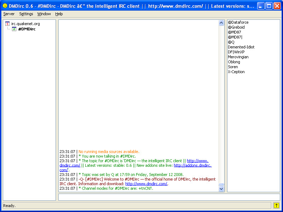This screenshot has height=212, width=283.
Task: Click the yellow up-arrow status bar icon
Action: (x=276, y=205)
